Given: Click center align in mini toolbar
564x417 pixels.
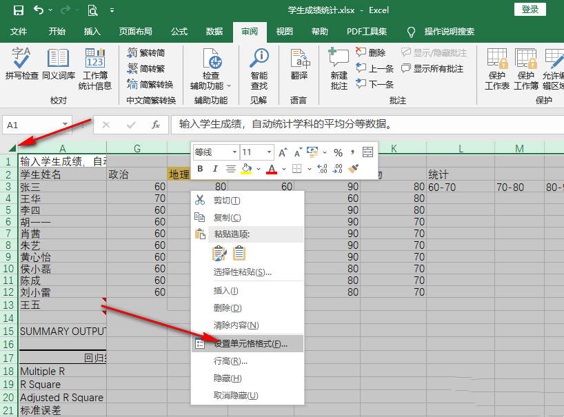Looking at the screenshot, I should click(230, 169).
